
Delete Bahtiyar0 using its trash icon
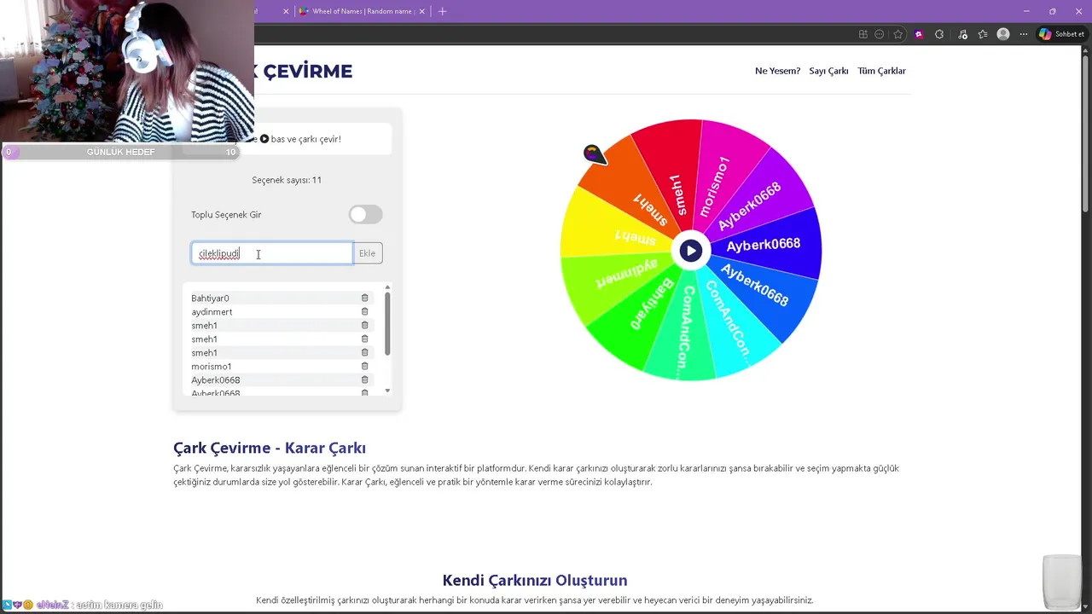tap(364, 298)
